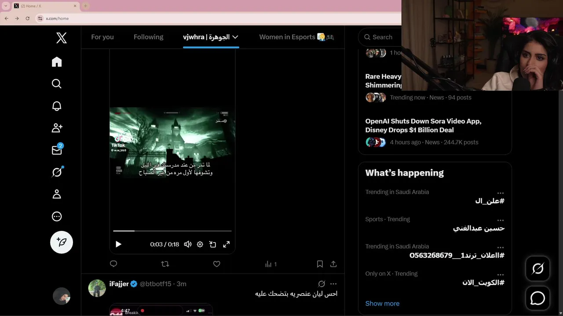Open Notifications bell icon

point(57,106)
